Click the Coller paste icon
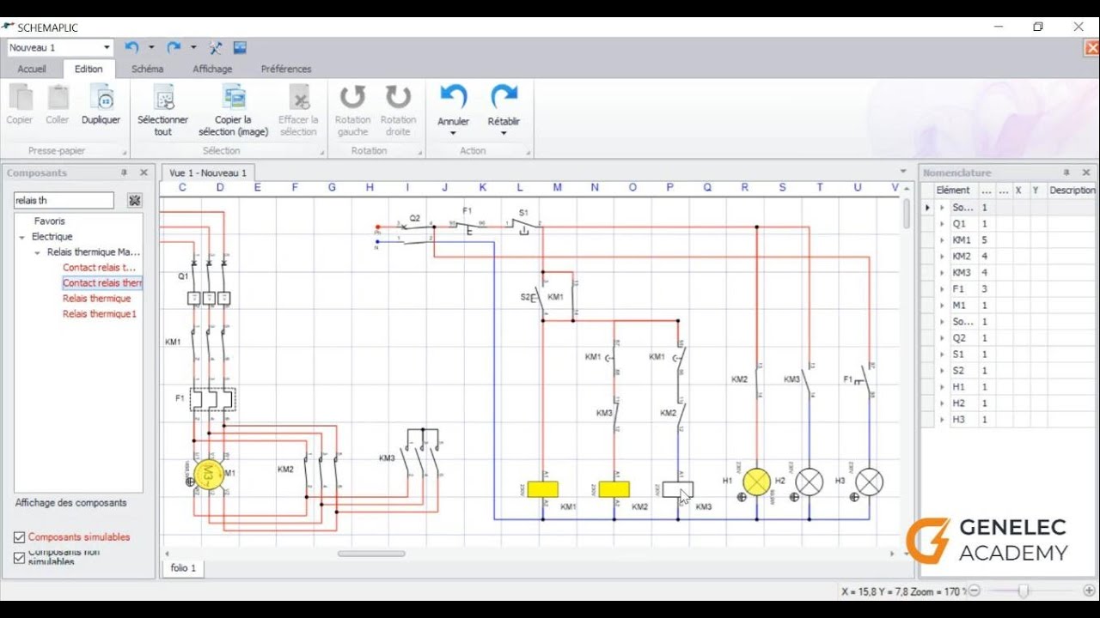Screen dimensions: 1100x618 tap(58, 97)
